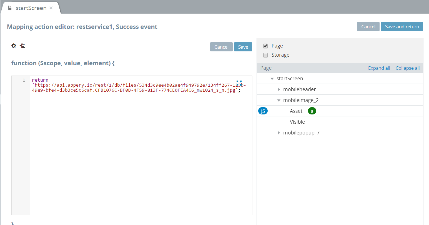Click the gear settings icon in the editor
Image resolution: width=429 pixels, height=225 pixels.
[x=14, y=46]
